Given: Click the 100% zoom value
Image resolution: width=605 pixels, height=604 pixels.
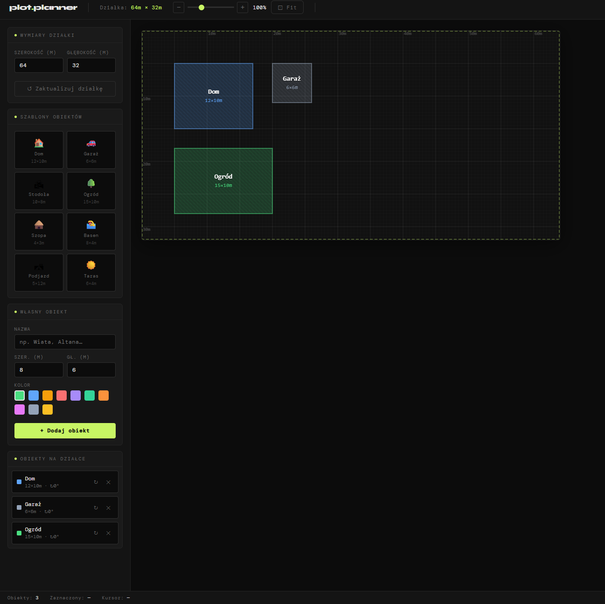Looking at the screenshot, I should click(259, 7).
